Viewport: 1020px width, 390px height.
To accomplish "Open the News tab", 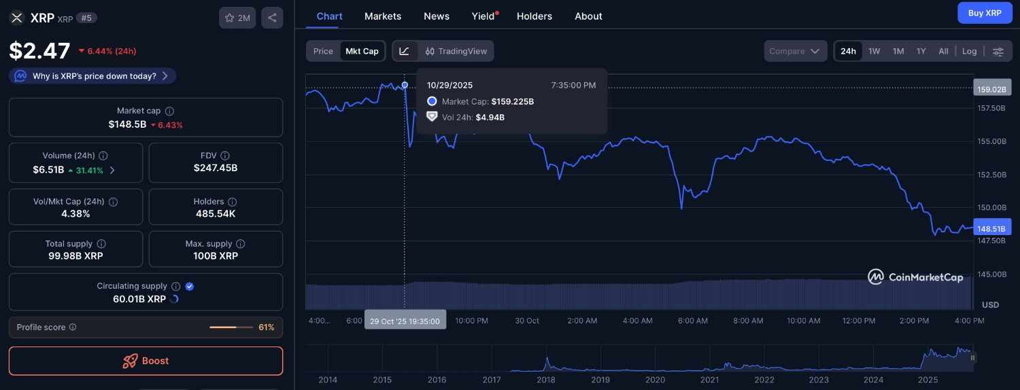I will pos(437,16).
